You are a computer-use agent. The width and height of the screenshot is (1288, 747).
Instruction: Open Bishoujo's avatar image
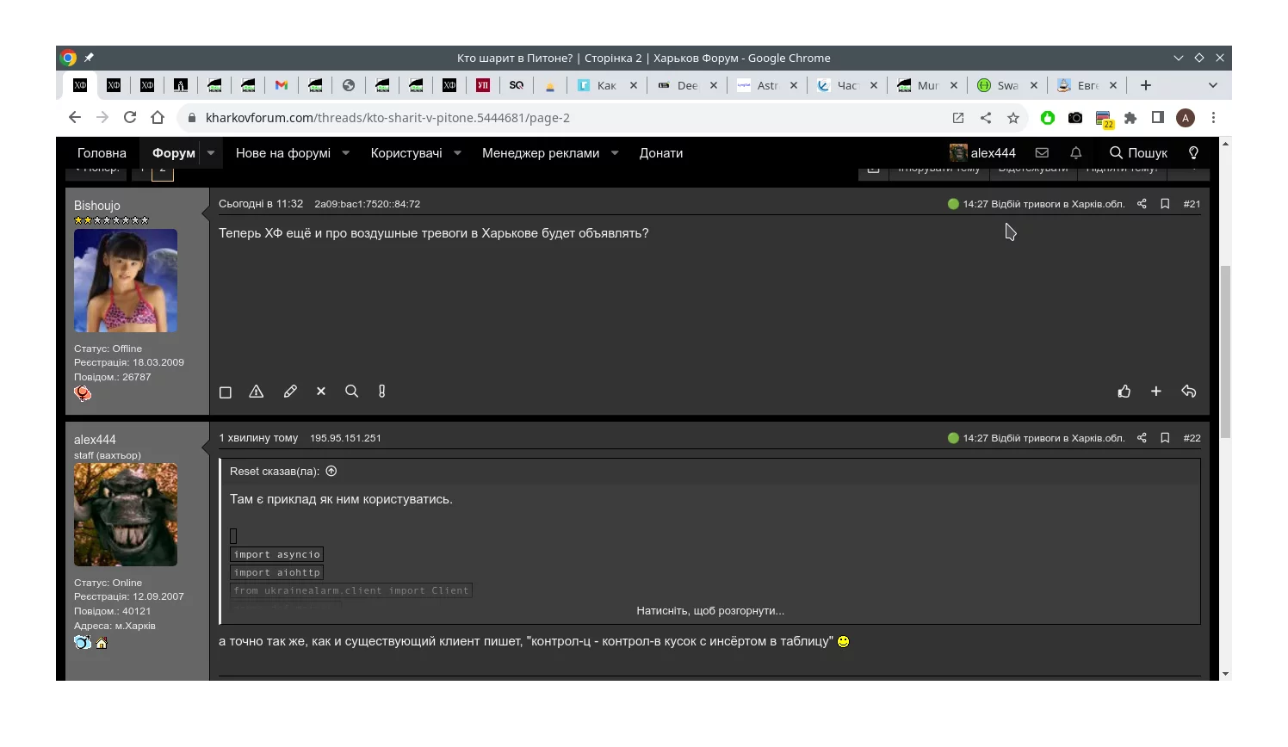pos(126,281)
